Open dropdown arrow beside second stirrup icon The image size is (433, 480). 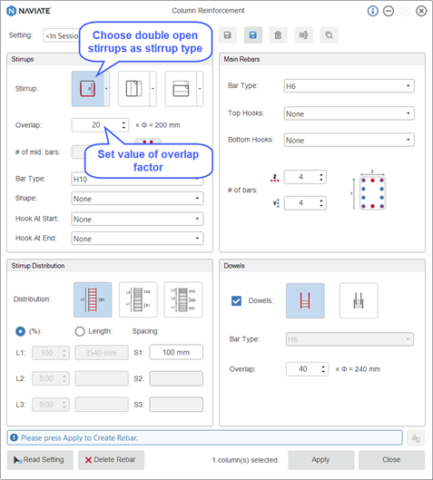click(153, 89)
